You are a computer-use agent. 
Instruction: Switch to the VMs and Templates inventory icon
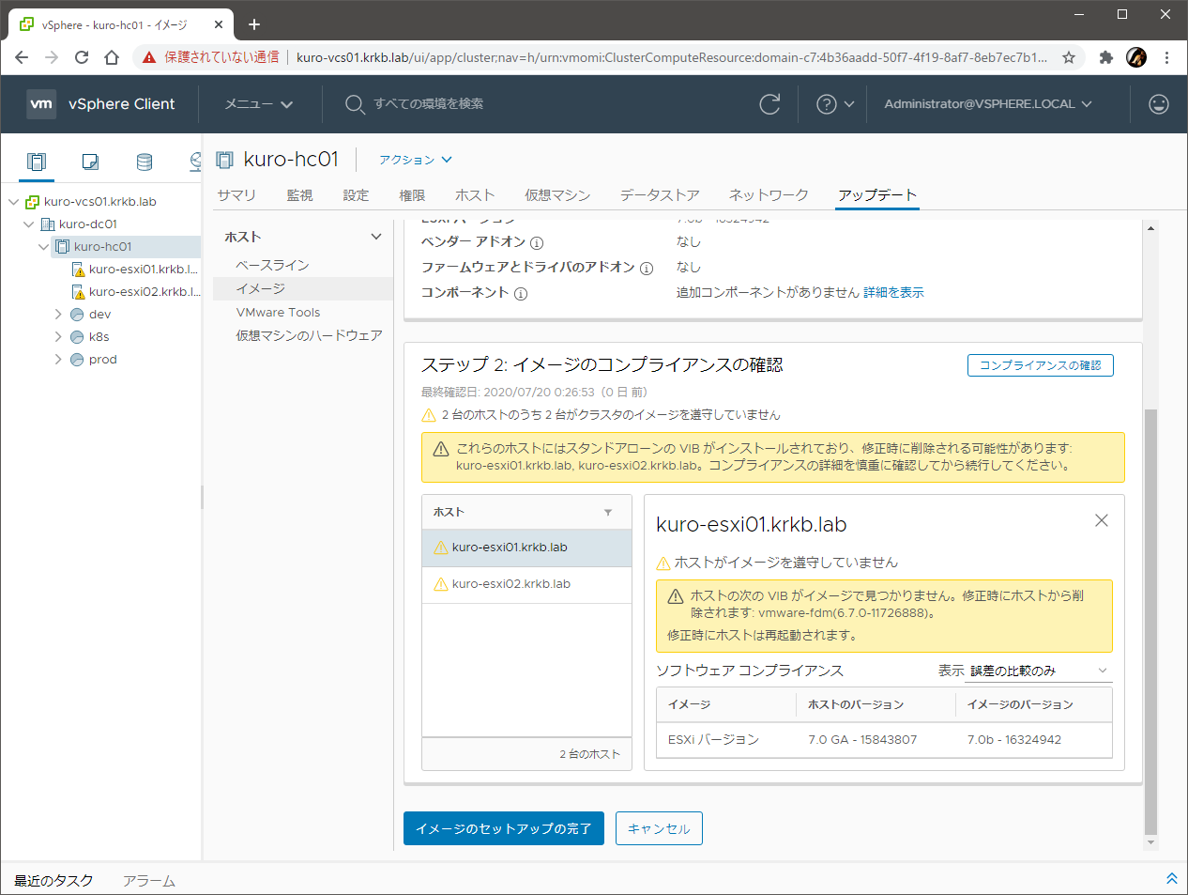(x=90, y=162)
